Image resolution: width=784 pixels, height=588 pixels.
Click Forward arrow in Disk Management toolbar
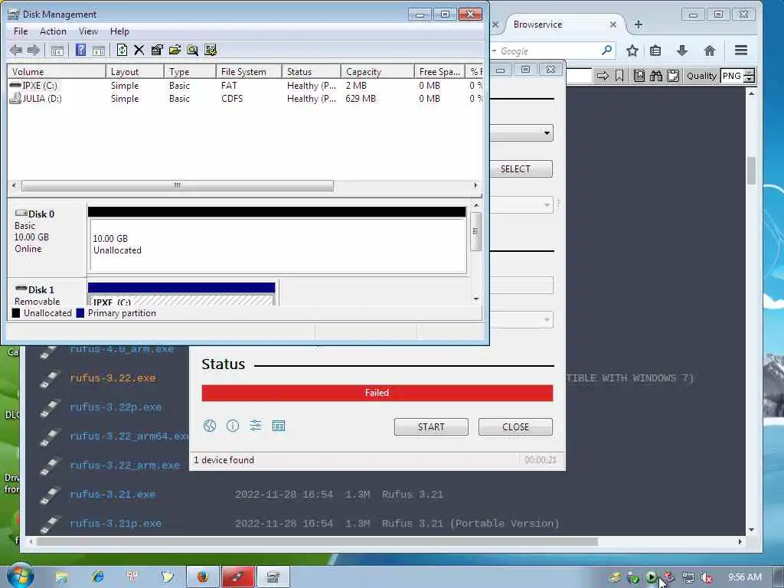click(34, 50)
